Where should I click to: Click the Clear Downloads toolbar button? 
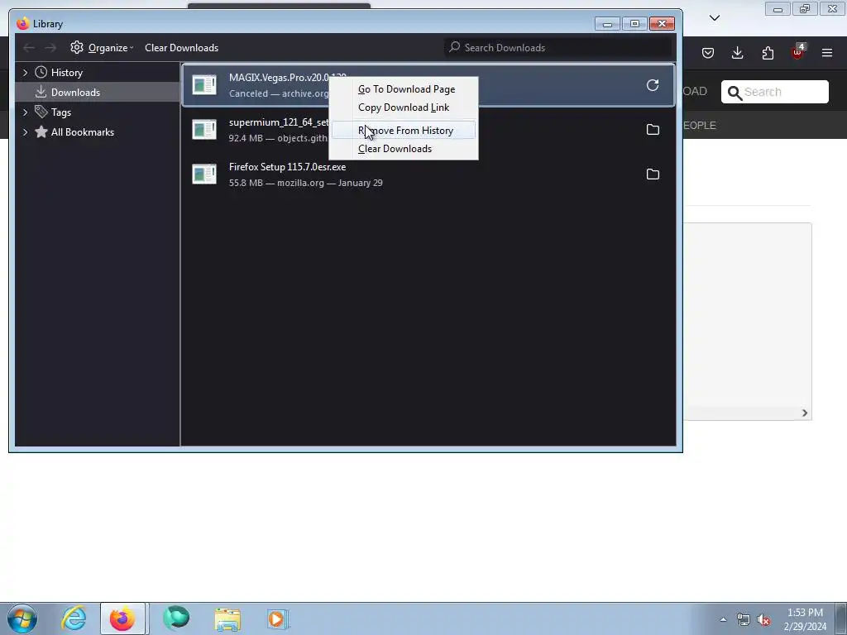pyautogui.click(x=181, y=47)
